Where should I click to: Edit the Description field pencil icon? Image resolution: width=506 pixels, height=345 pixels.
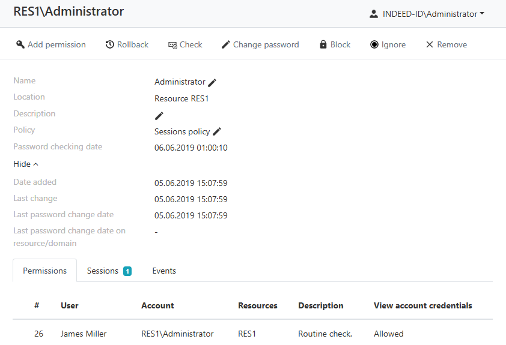(x=159, y=116)
